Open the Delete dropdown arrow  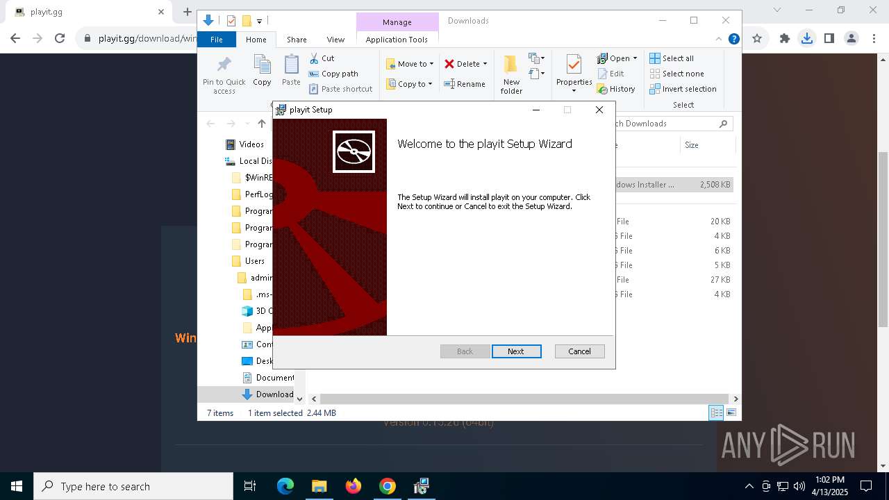pos(485,64)
